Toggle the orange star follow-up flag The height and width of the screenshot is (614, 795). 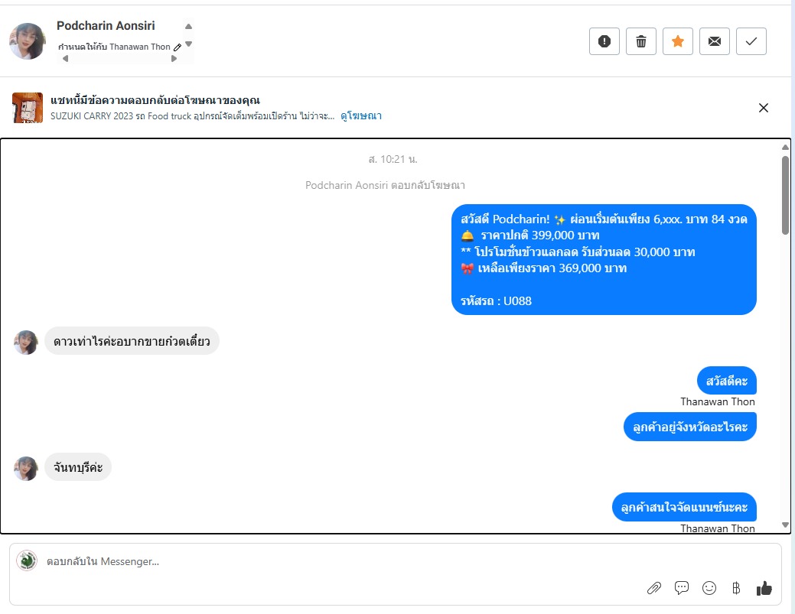(x=678, y=41)
